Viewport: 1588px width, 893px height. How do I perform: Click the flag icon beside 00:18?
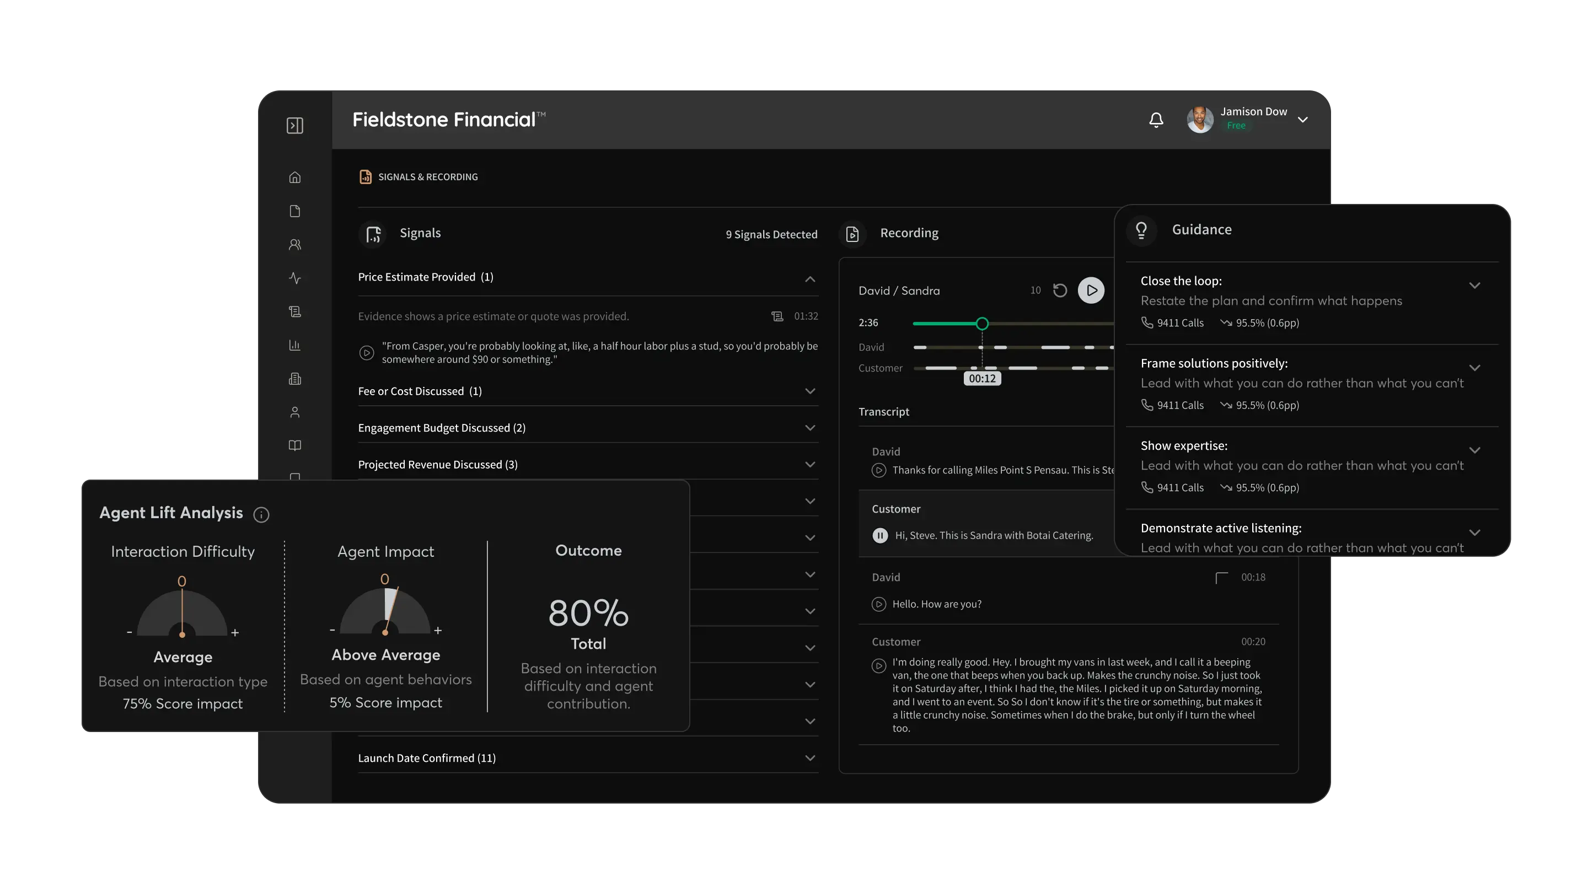pos(1221,578)
